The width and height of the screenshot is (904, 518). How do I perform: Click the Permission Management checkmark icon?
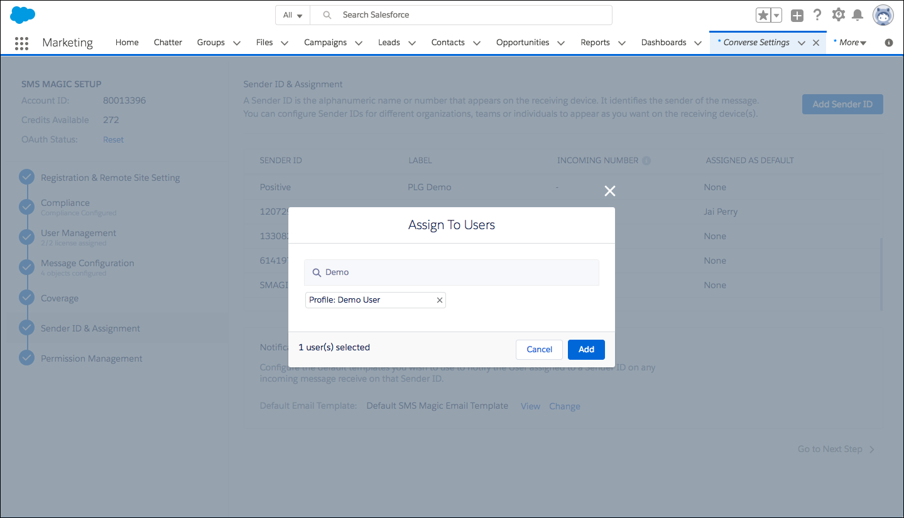pyautogui.click(x=26, y=358)
